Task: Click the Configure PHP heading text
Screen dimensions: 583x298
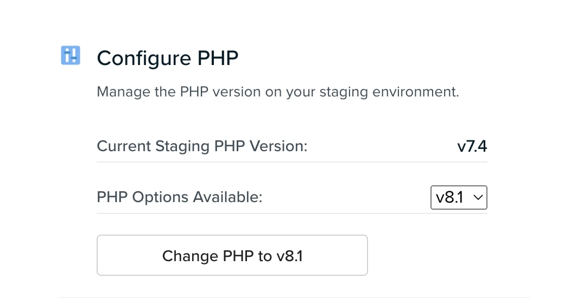Action: (168, 59)
